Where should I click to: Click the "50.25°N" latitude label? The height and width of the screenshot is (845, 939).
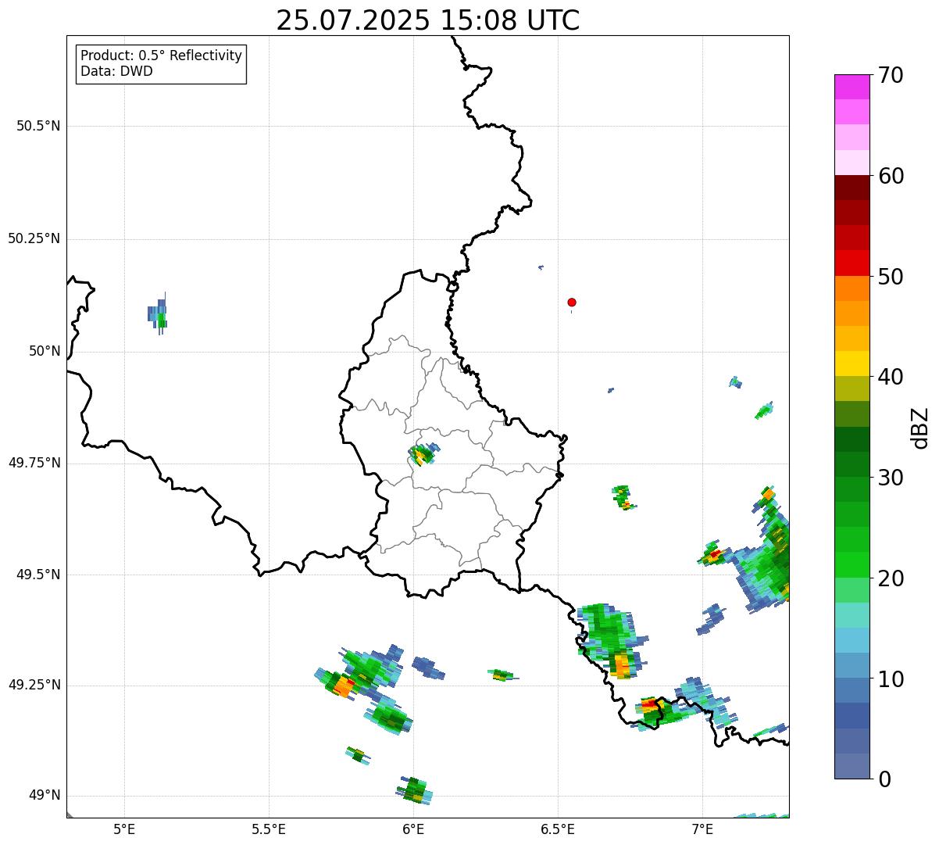[x=34, y=238]
